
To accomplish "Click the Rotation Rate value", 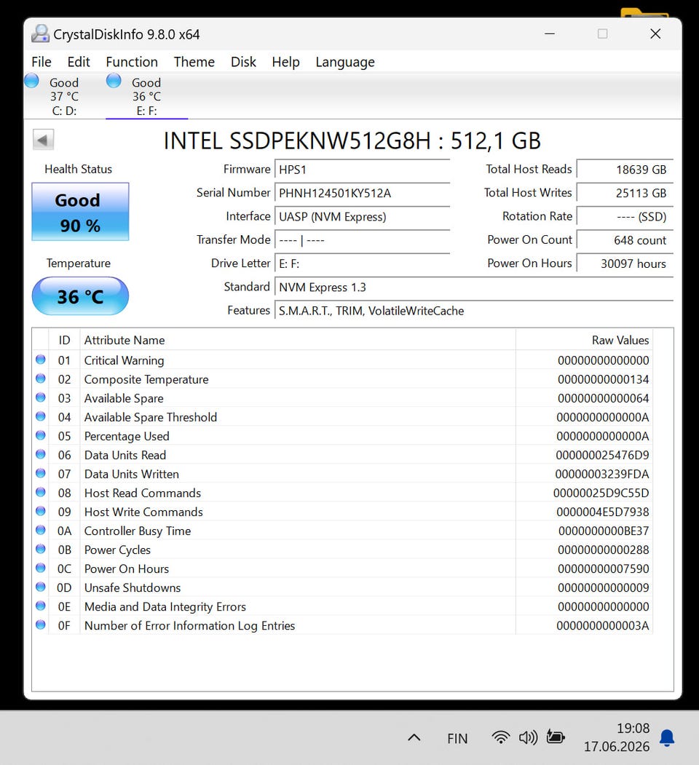I will point(625,217).
